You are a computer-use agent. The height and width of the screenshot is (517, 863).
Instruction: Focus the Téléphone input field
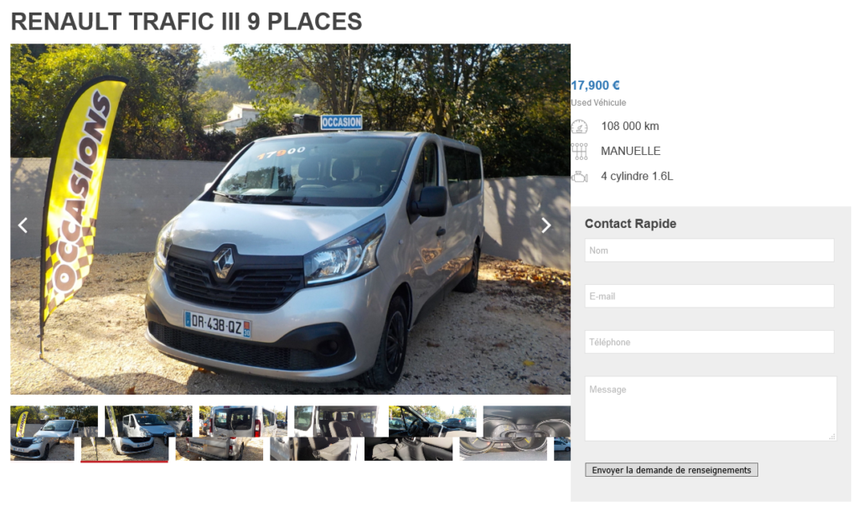(709, 342)
